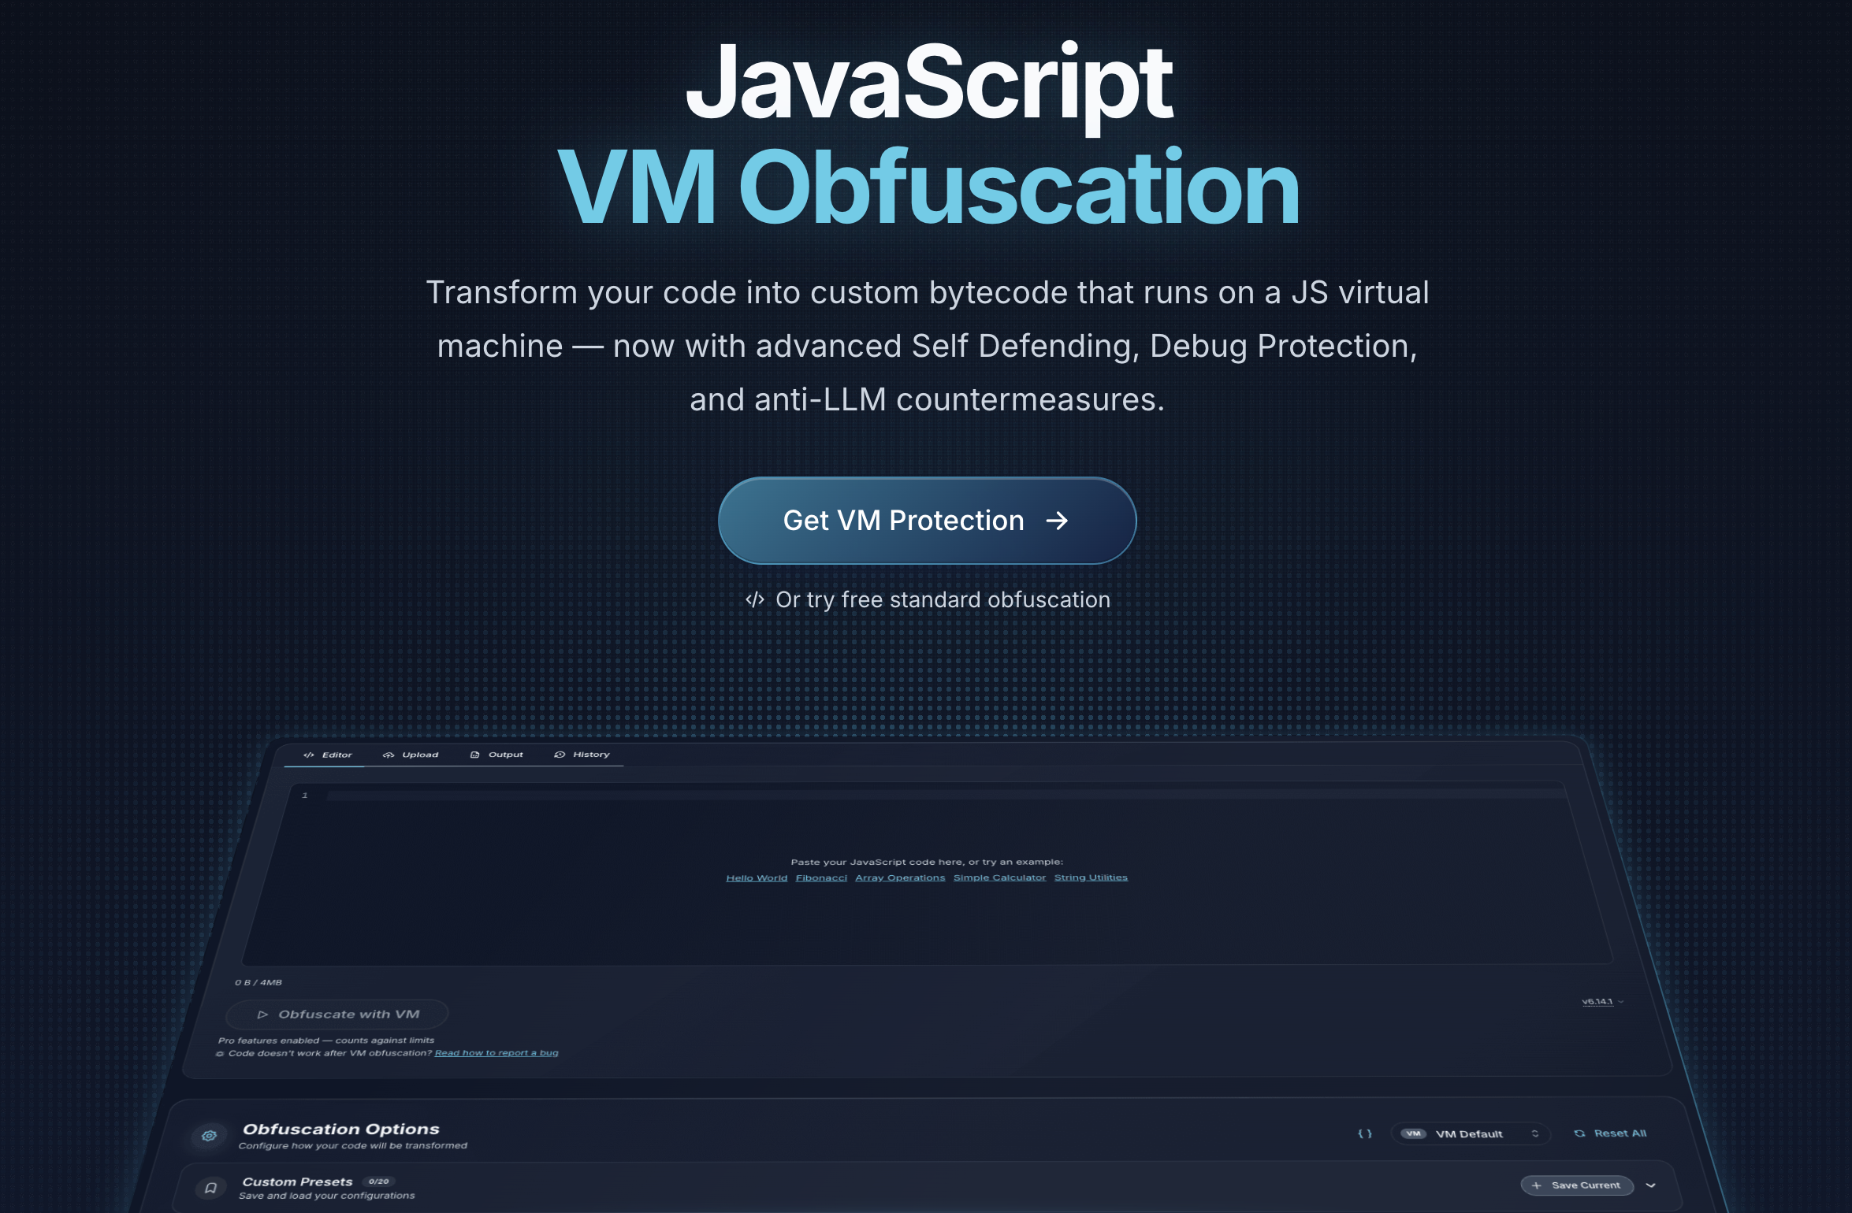
Task: Click the 0 B / 4MB size indicator
Action: pyautogui.click(x=258, y=983)
